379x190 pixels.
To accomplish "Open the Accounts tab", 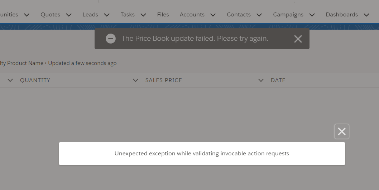I will [x=192, y=15].
